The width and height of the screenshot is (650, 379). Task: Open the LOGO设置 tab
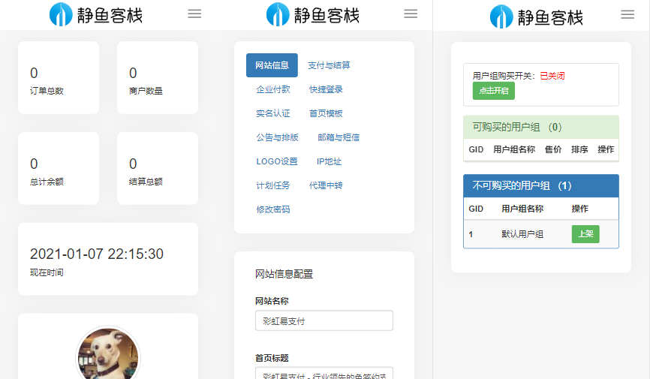click(x=277, y=161)
